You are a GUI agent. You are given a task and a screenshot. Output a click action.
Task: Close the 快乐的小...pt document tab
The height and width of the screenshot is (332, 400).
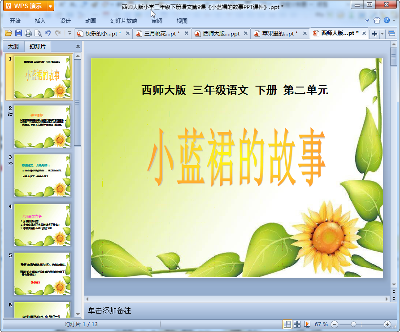[128, 33]
